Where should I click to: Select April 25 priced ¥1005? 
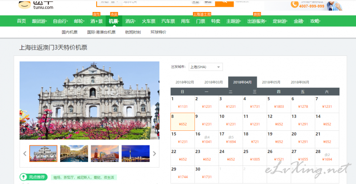(255, 157)
